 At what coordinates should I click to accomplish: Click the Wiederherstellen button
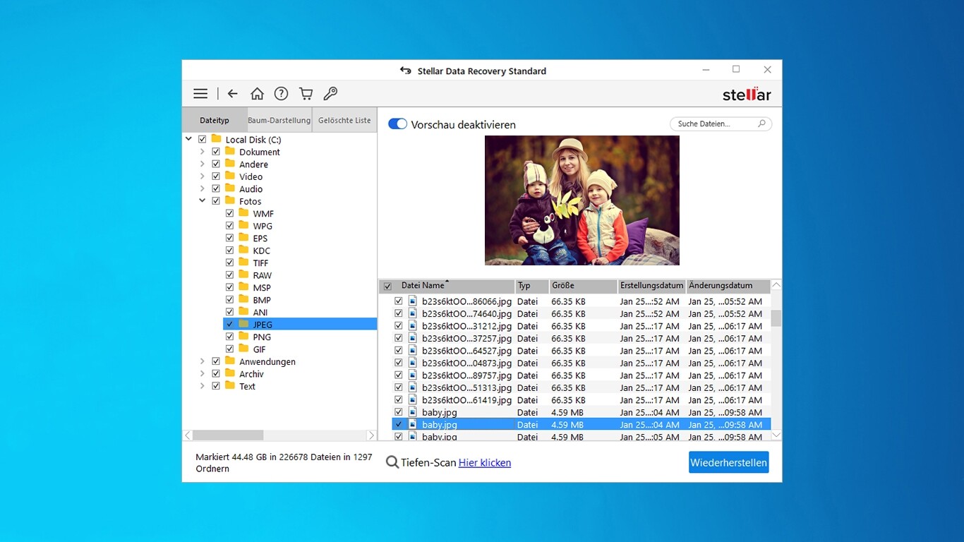[728, 462]
